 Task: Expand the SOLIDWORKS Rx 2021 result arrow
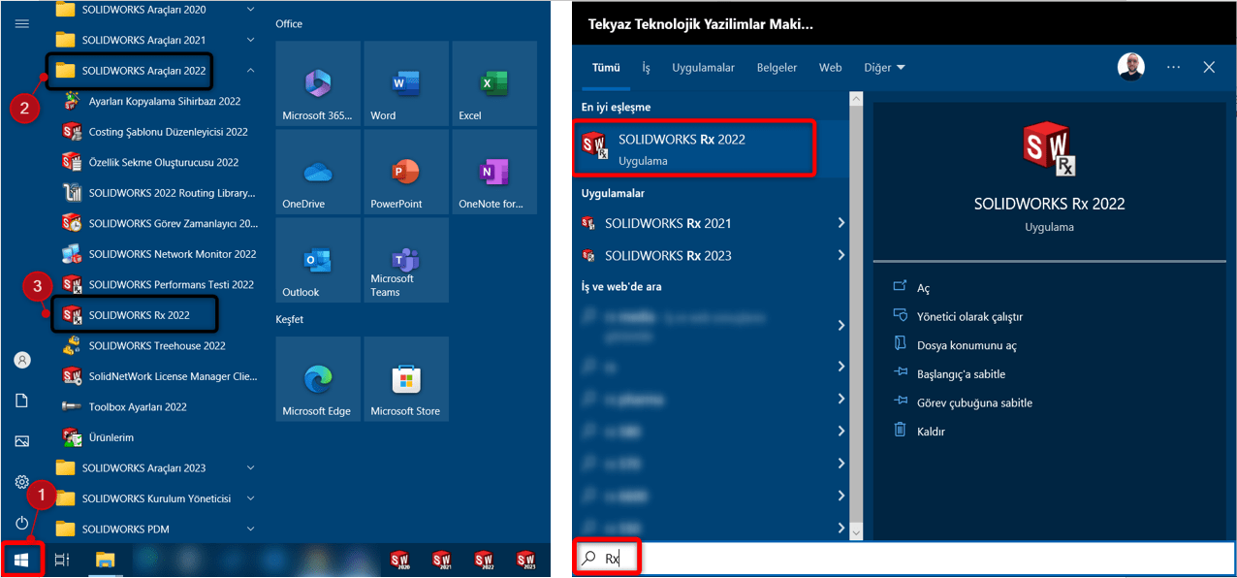coord(841,223)
